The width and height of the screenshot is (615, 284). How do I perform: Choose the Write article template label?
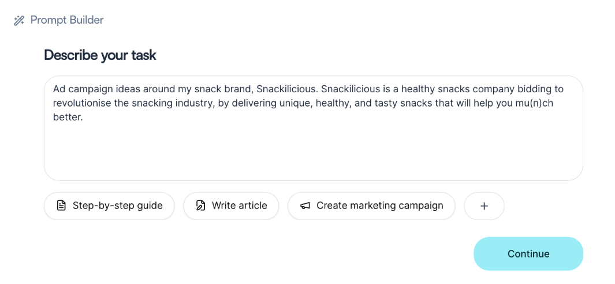coord(239,206)
